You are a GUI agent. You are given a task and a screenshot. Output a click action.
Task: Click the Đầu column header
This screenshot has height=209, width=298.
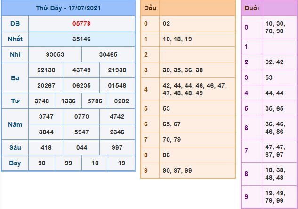150,8
